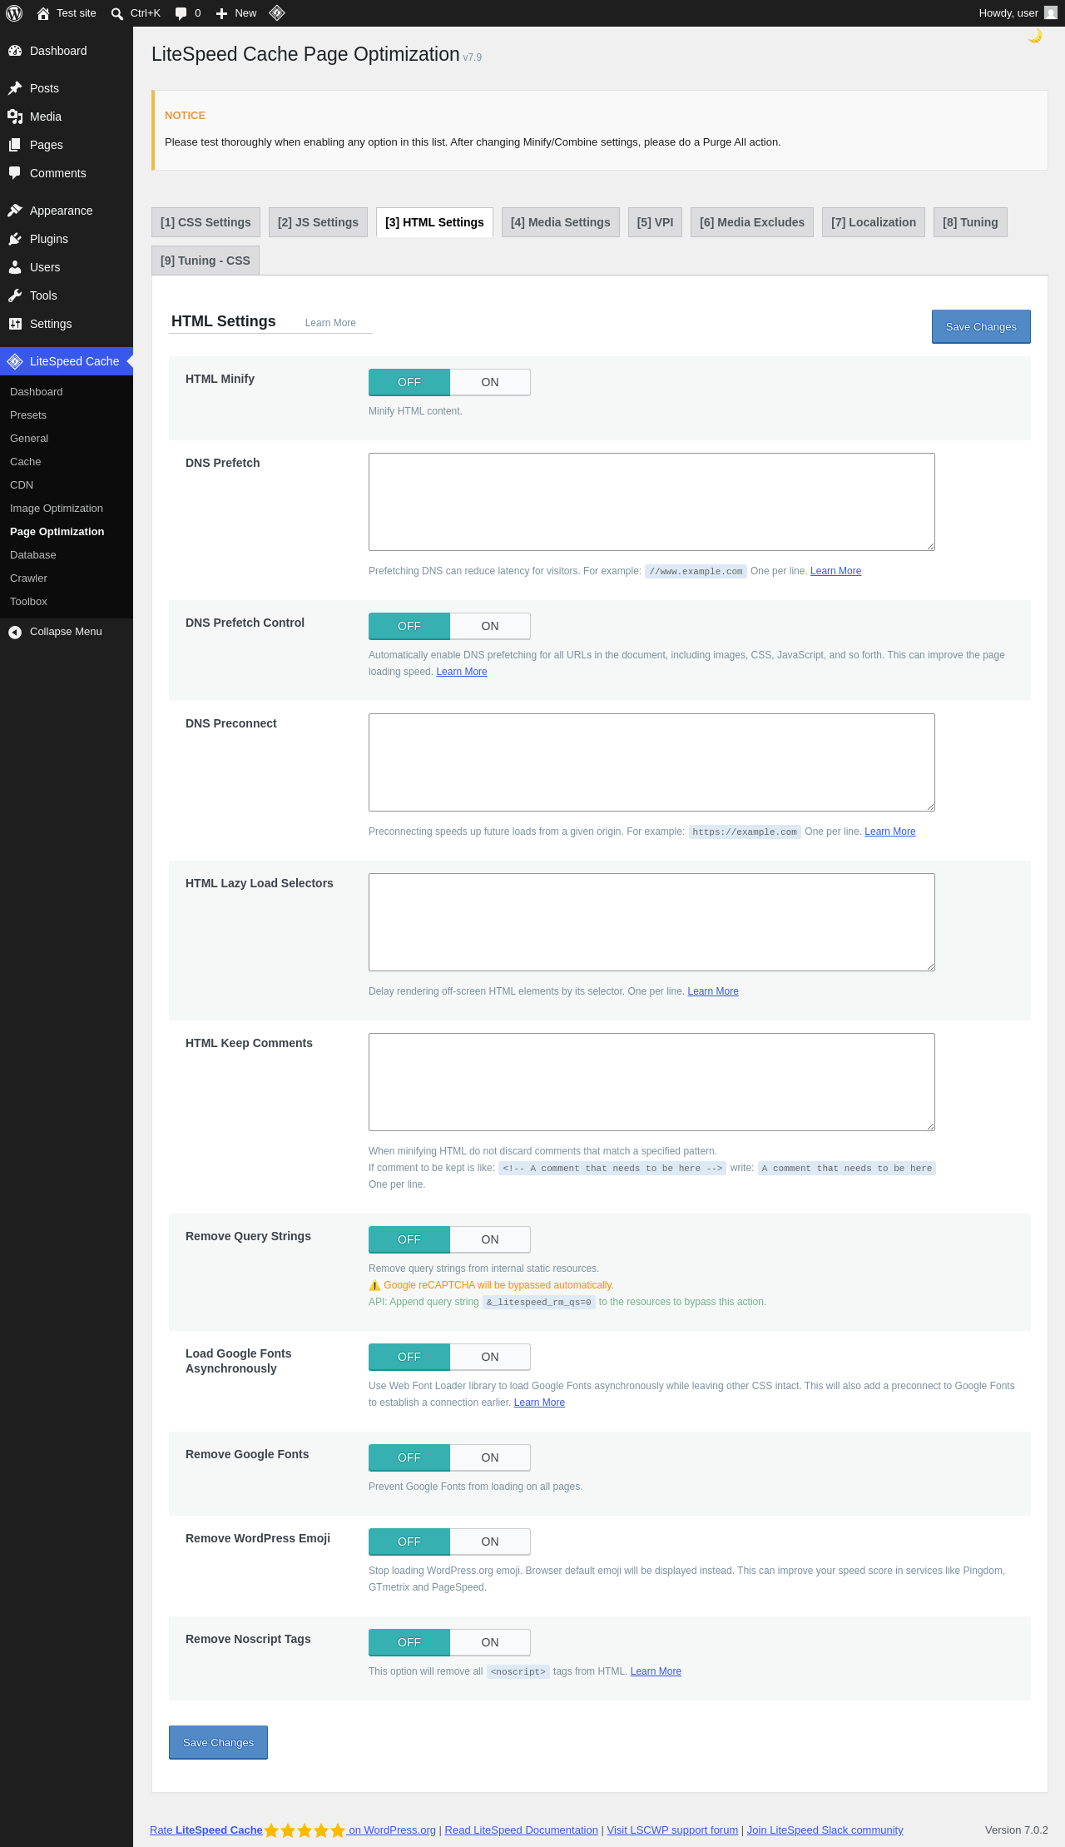1065x1847 pixels.
Task: Open search via the Ctrl+K magnifier icon
Action: 117,13
